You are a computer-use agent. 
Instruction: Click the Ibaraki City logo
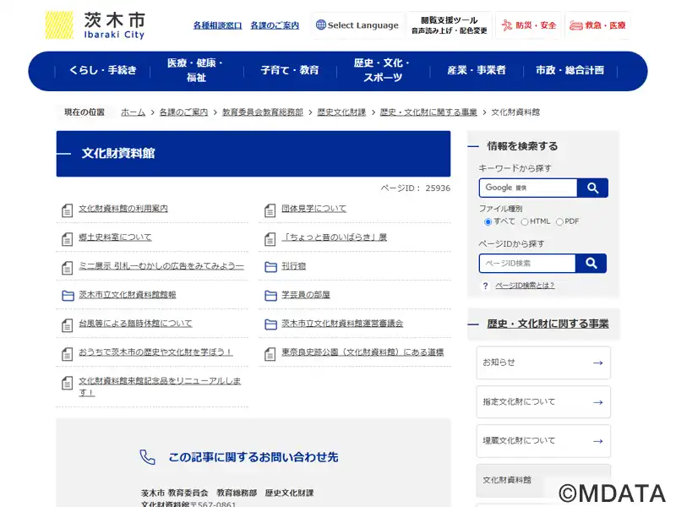[x=95, y=25]
